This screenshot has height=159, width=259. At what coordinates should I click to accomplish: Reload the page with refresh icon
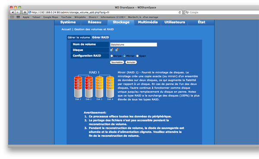click(180, 12)
